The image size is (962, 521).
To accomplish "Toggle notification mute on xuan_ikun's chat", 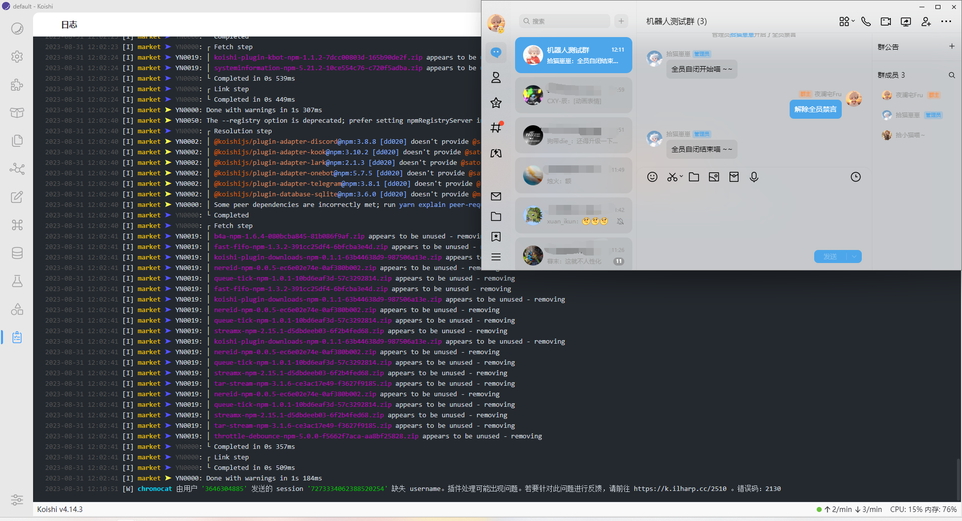I will [620, 221].
